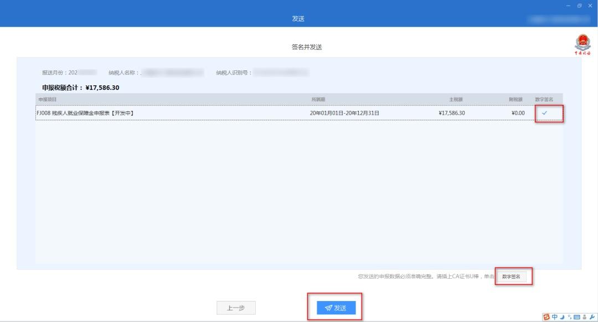598x322 pixels.
Task: Click the 主税额 column header
Action: [456, 99]
